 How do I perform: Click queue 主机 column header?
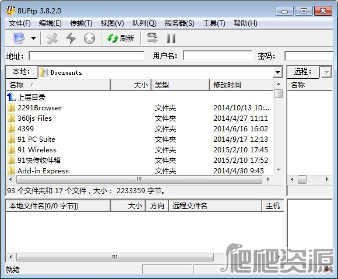pos(273,206)
